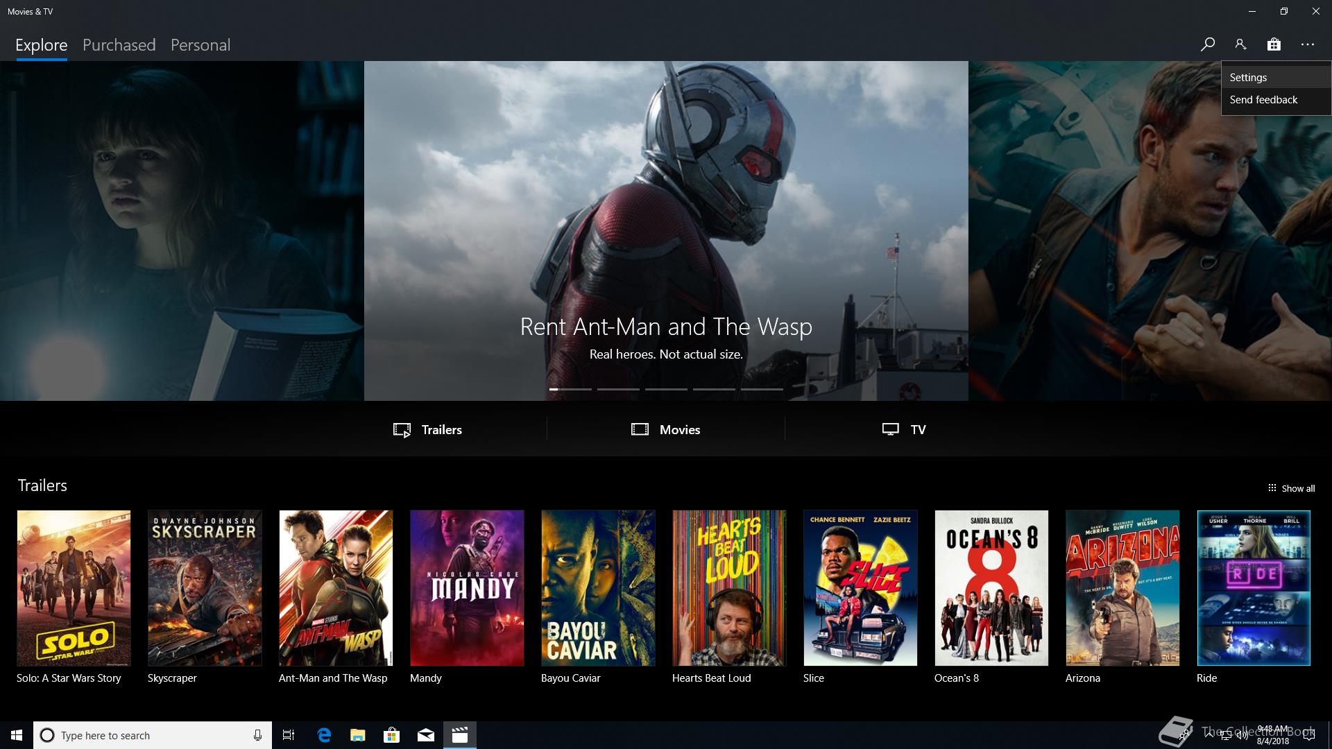Open the Bayou Caviar trailer poster

(598, 588)
